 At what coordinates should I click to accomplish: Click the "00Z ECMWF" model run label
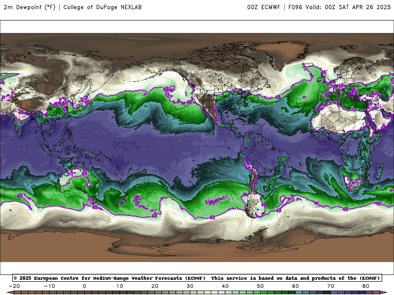(263, 7)
